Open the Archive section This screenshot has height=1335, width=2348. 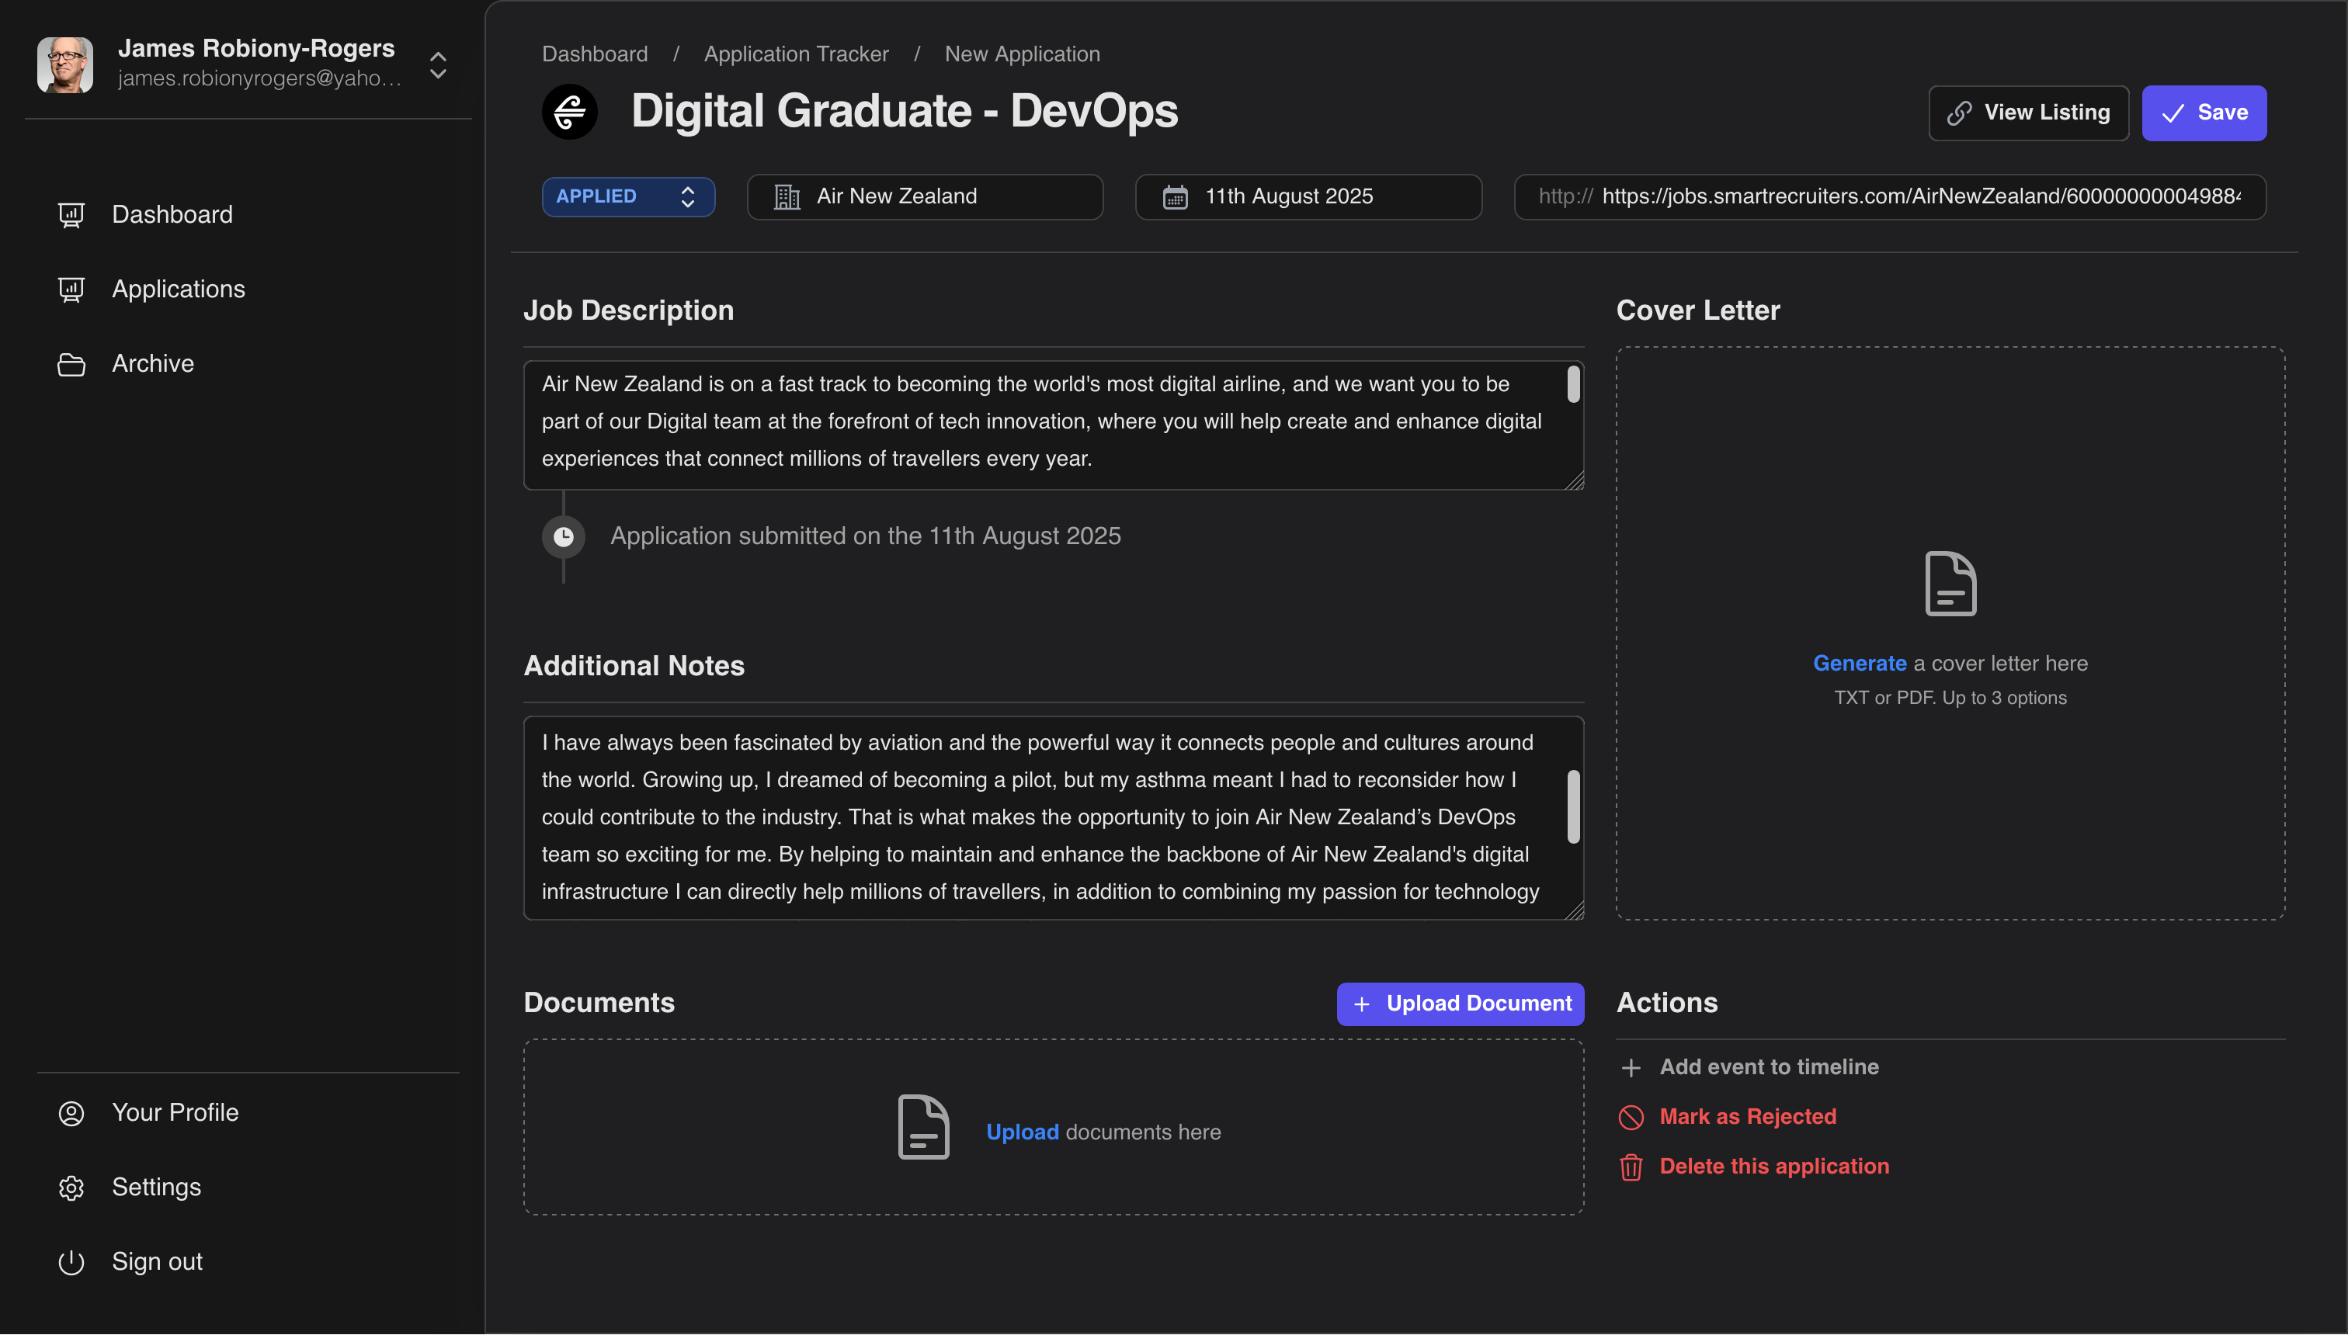point(152,363)
